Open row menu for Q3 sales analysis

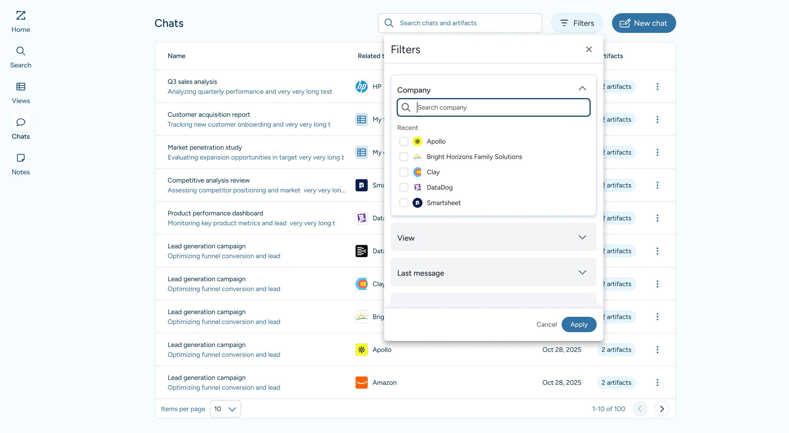[657, 86]
